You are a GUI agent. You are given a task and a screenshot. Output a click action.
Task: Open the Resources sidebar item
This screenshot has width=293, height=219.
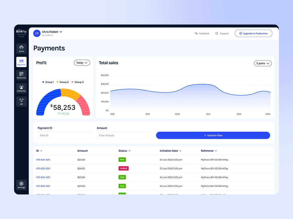tap(21, 75)
